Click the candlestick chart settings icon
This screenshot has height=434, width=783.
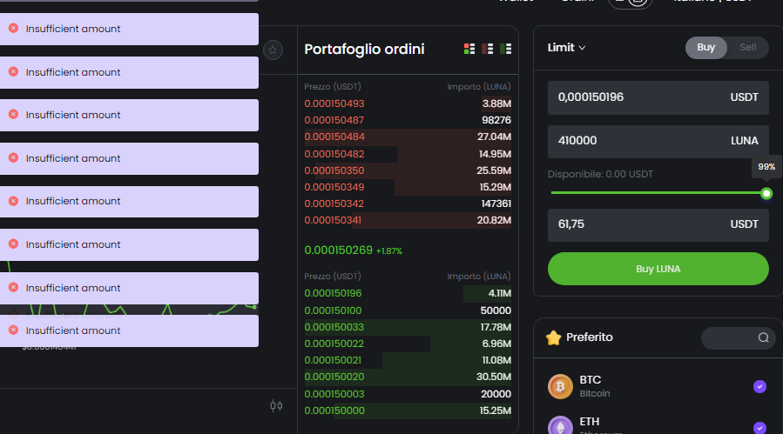(276, 405)
